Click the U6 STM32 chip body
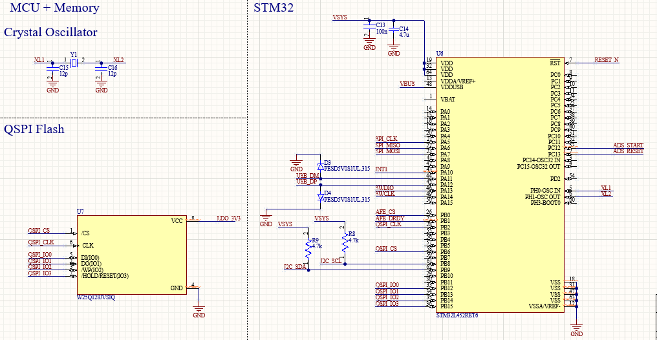Image resolution: width=657 pixels, height=340 pixels. (x=500, y=185)
